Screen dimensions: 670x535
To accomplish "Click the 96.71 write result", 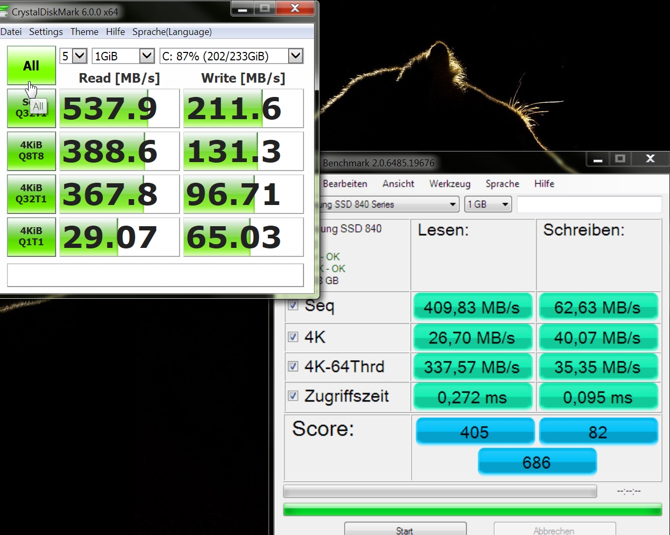I will pyautogui.click(x=243, y=194).
